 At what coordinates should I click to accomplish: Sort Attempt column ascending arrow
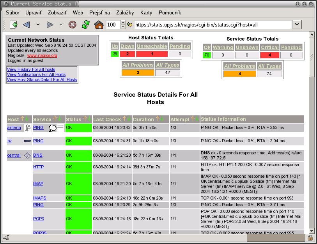193,118
